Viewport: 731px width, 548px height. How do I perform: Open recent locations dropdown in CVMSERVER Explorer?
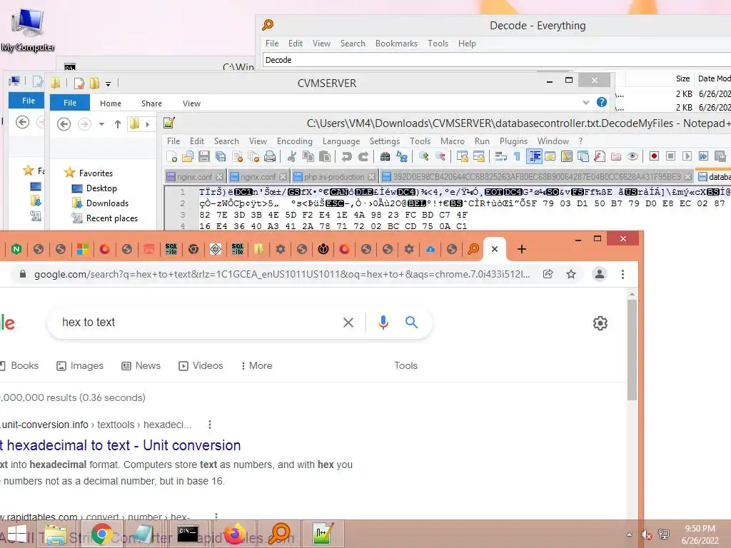[101, 124]
